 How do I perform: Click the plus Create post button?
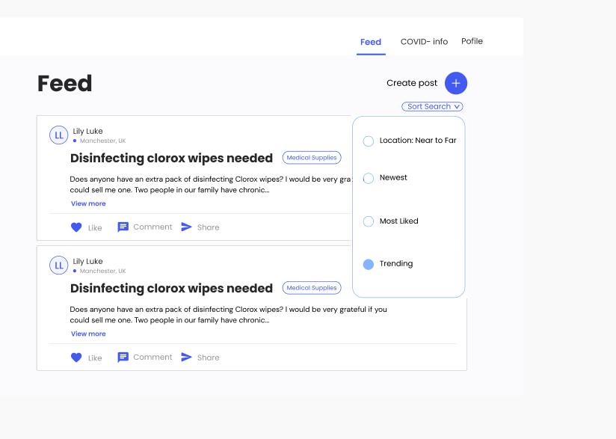(x=456, y=83)
